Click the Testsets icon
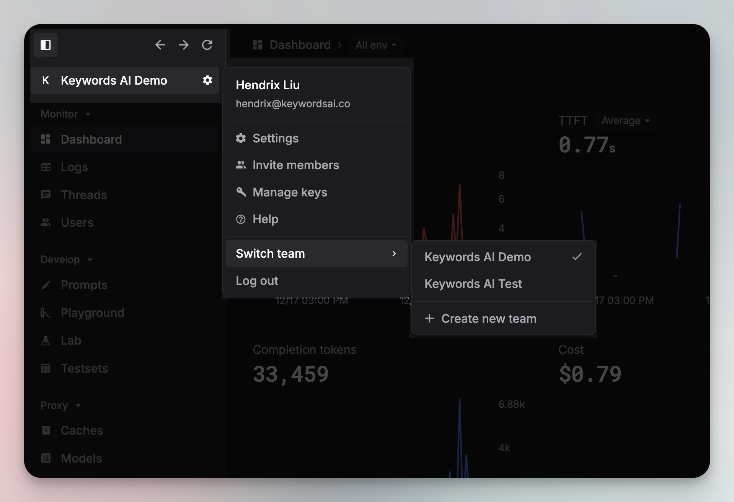This screenshot has height=502, width=734. coord(46,368)
